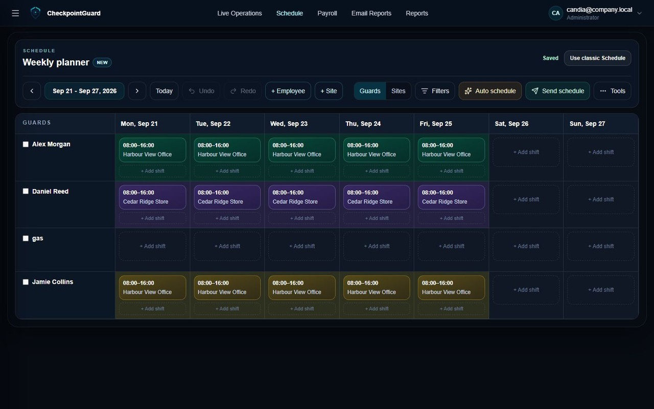654x409 pixels.
Task: Click the Redo button
Action: tap(243, 91)
